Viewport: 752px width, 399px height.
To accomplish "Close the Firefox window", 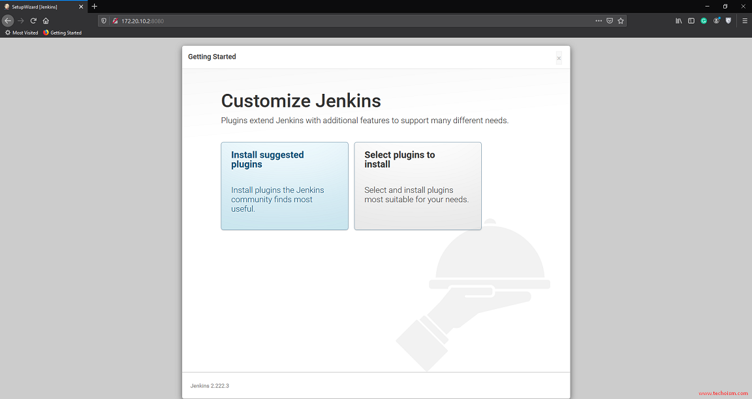I will [x=744, y=7].
